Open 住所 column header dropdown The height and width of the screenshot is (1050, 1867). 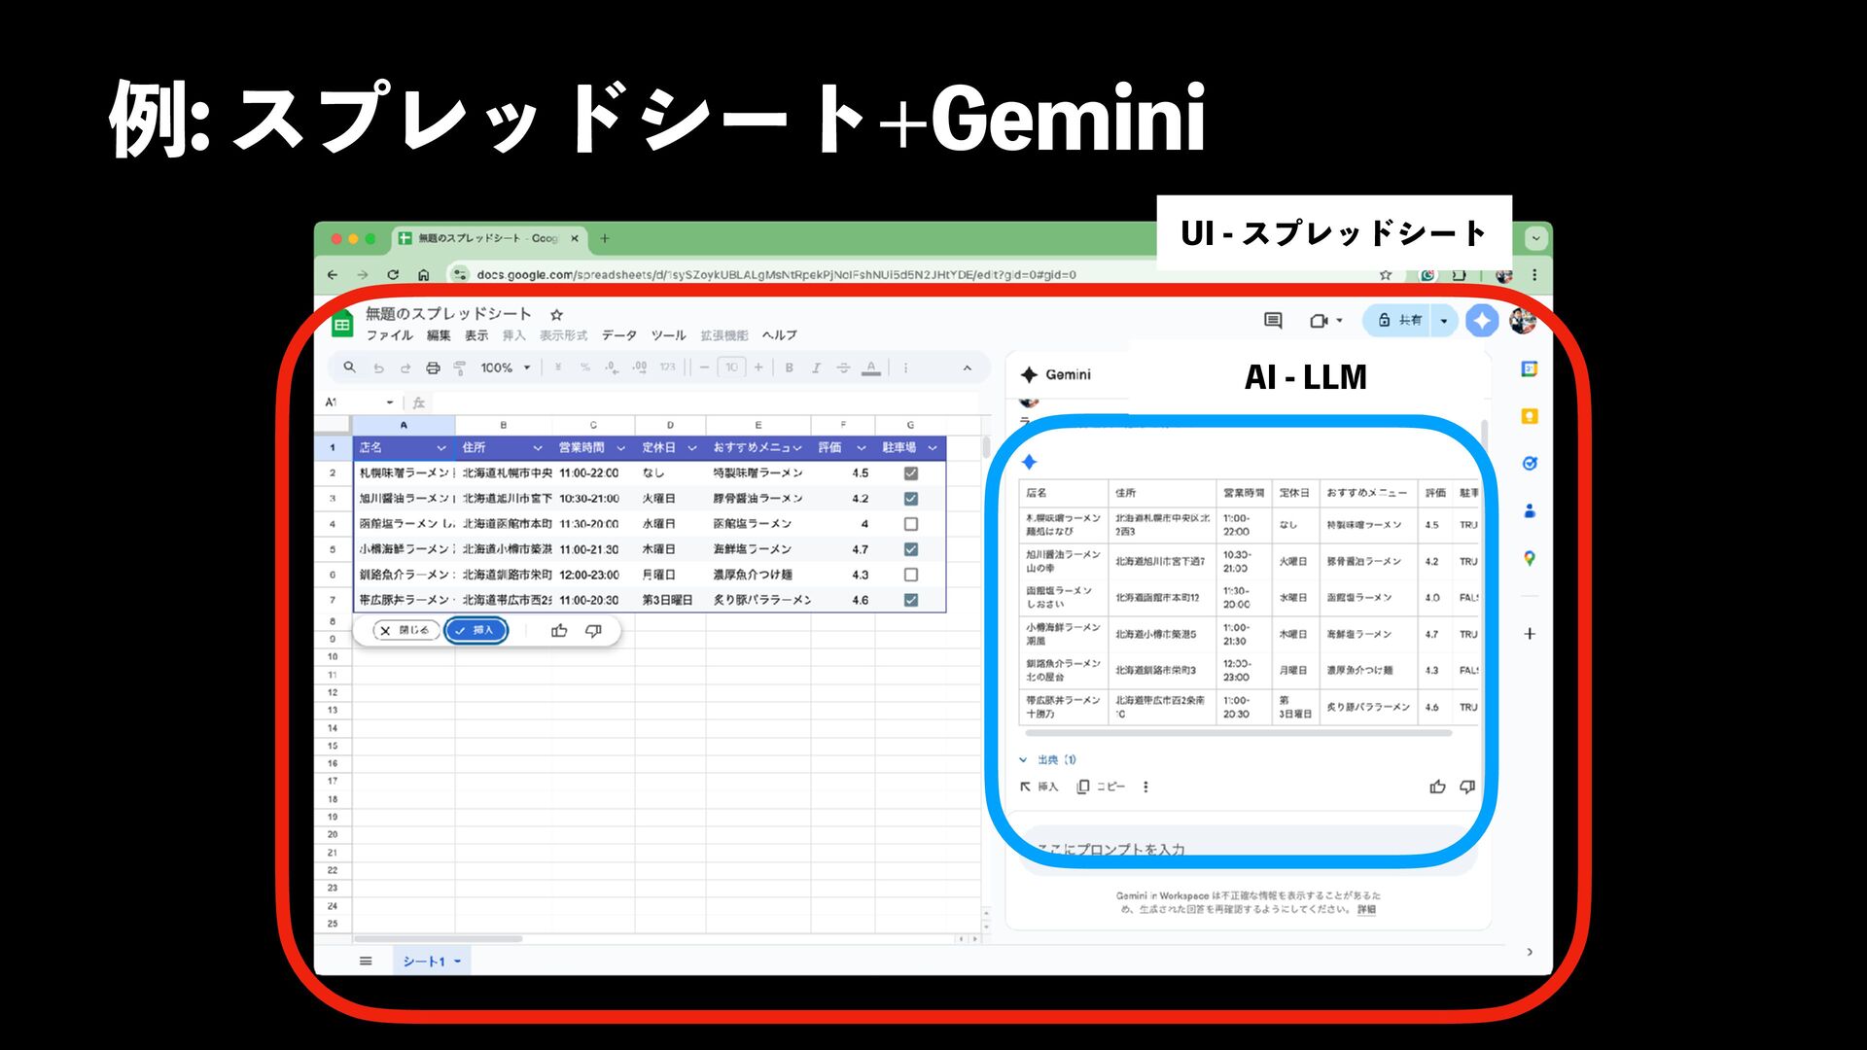(x=538, y=448)
